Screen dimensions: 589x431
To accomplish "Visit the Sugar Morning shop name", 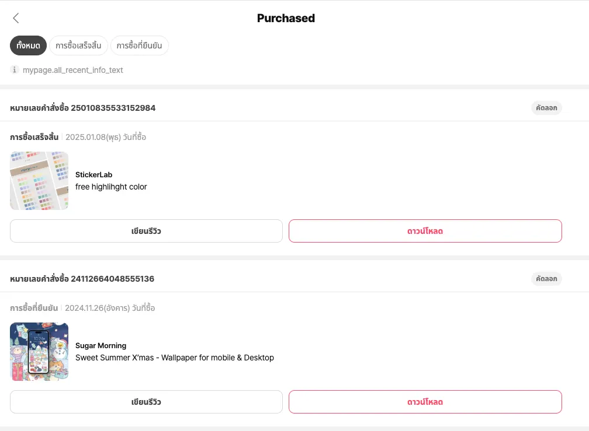I will [x=101, y=345].
